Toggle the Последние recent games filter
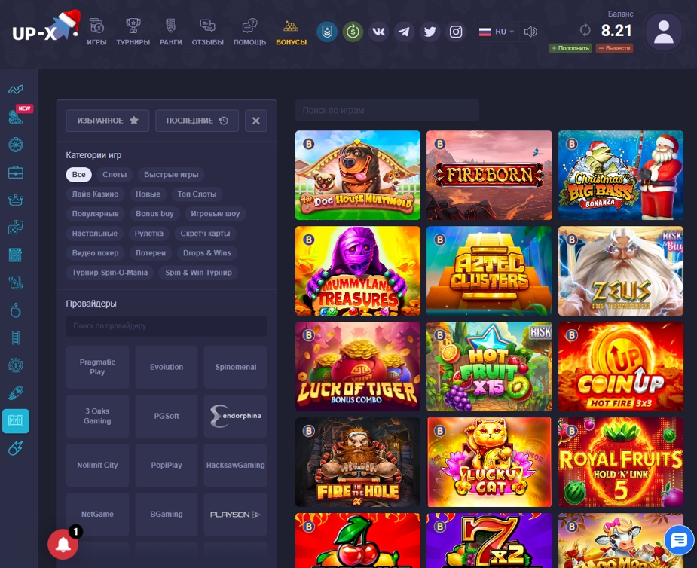The image size is (697, 568). pos(197,121)
